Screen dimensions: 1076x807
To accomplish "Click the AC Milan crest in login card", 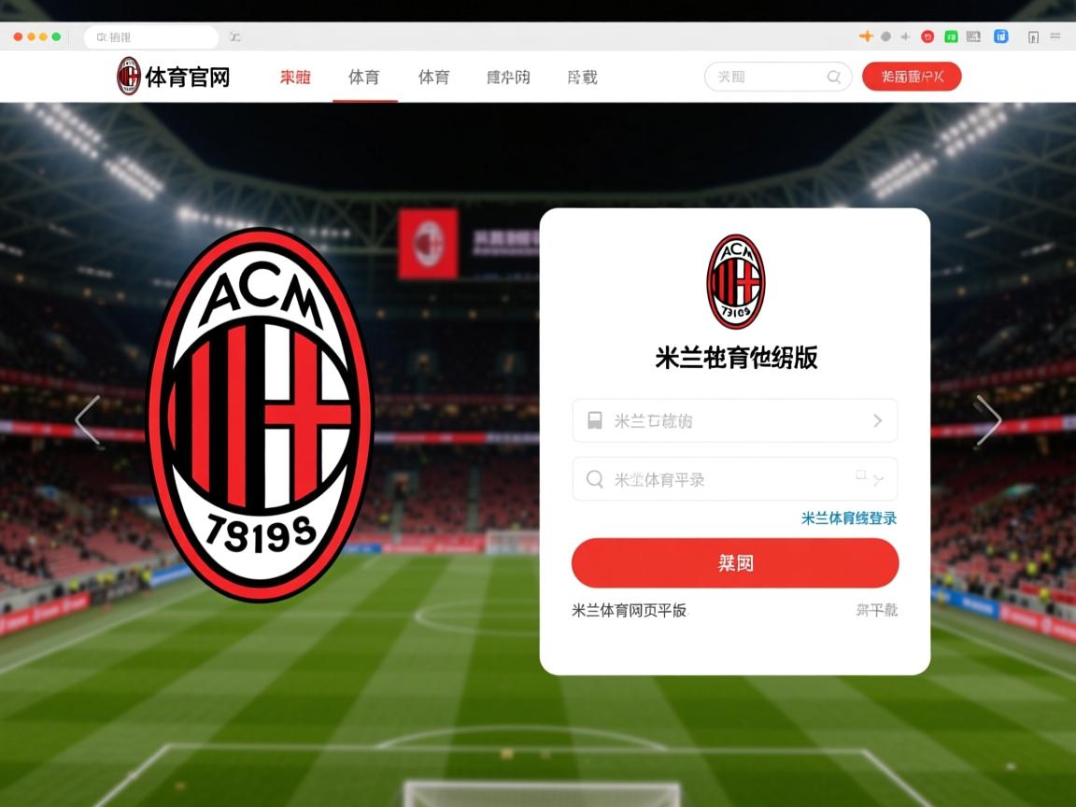I will click(736, 282).
